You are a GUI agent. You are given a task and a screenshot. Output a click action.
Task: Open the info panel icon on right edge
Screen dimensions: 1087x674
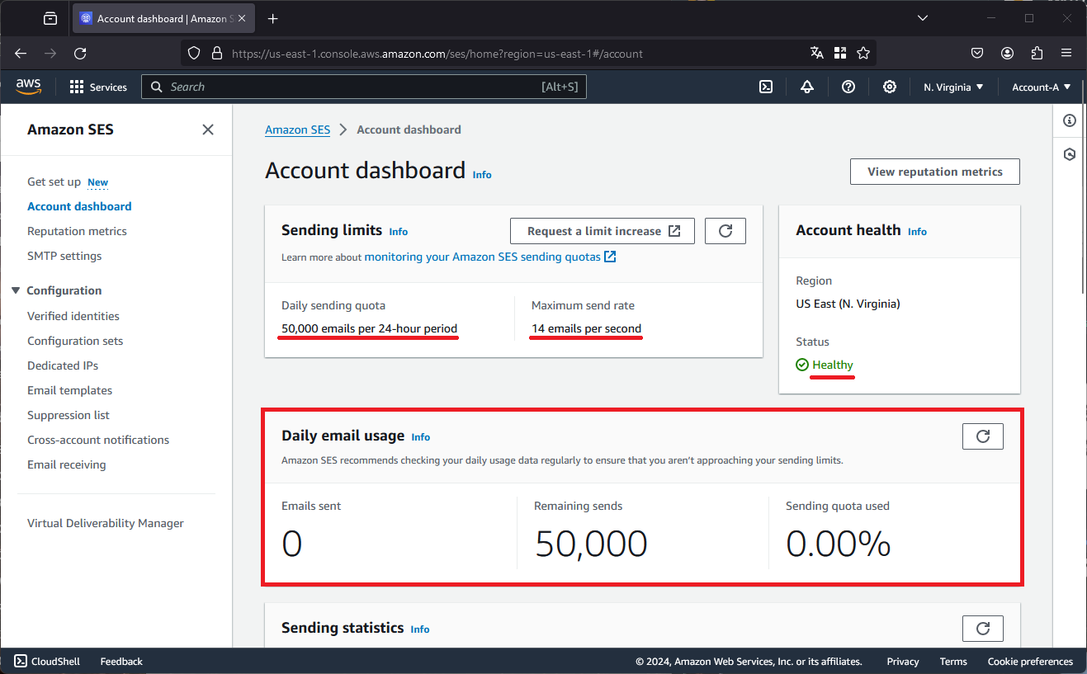click(x=1070, y=120)
